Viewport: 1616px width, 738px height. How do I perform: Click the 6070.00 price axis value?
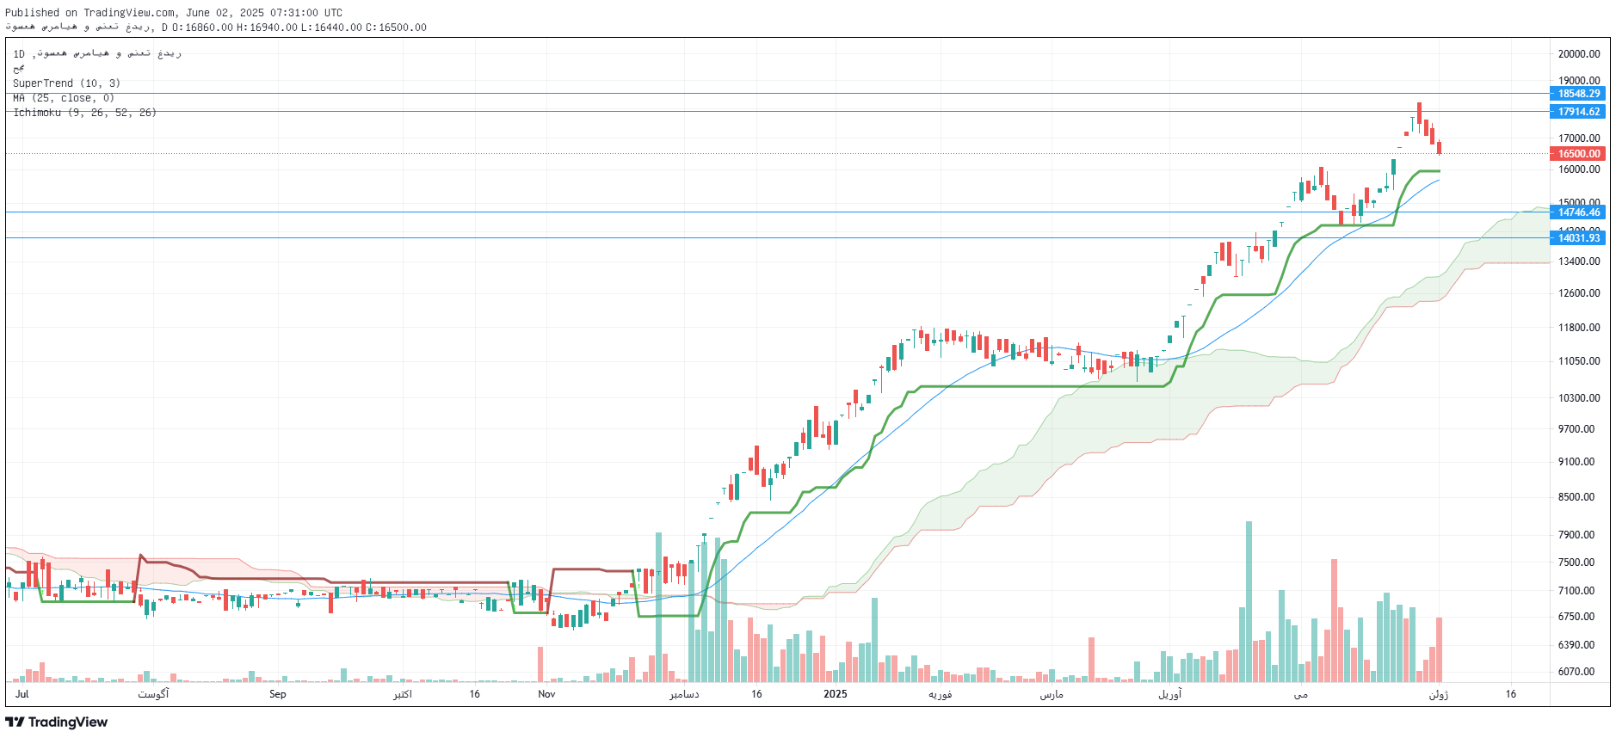[1576, 672]
